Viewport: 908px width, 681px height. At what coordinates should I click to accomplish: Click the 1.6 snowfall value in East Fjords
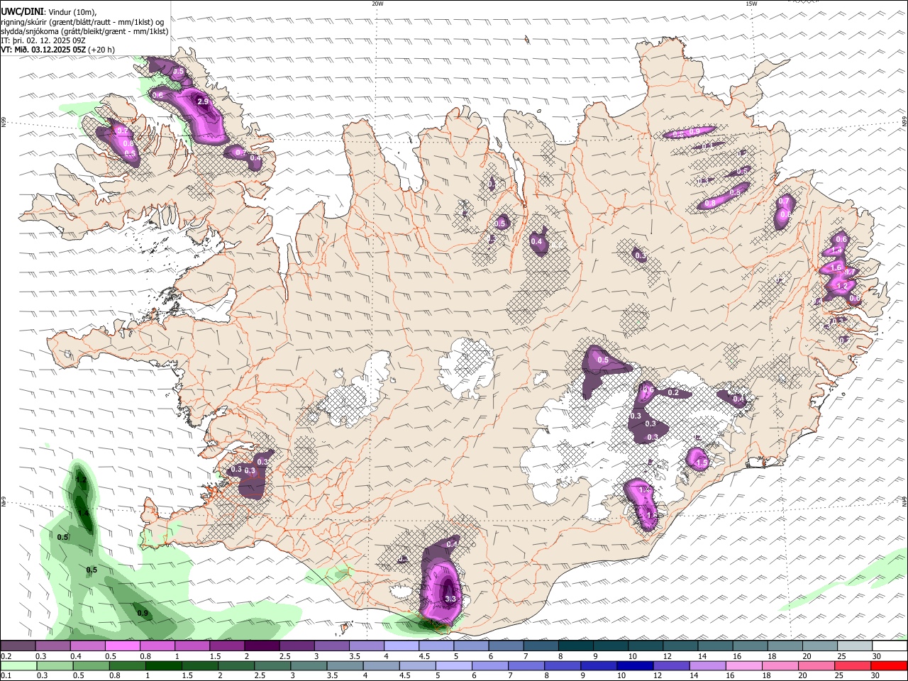point(836,267)
